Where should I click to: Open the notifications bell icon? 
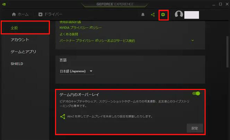(143, 15)
